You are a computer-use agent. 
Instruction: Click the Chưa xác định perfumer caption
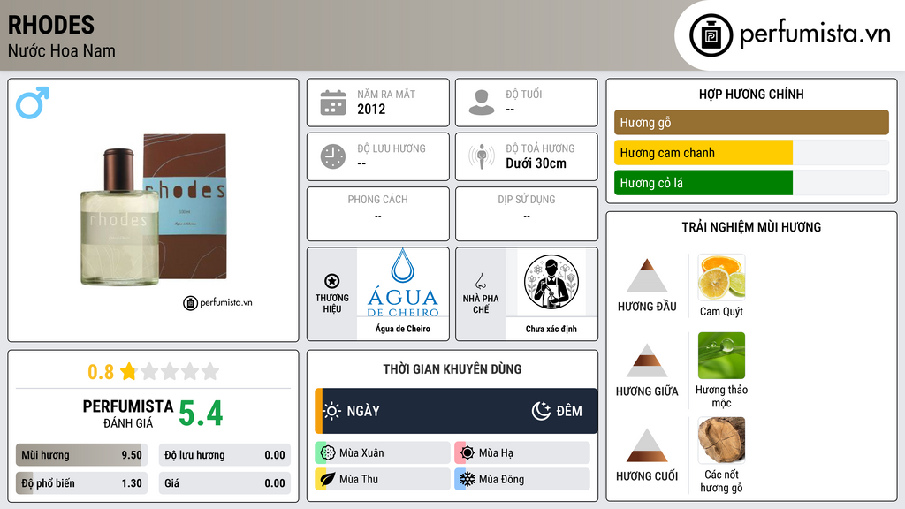coord(551,329)
